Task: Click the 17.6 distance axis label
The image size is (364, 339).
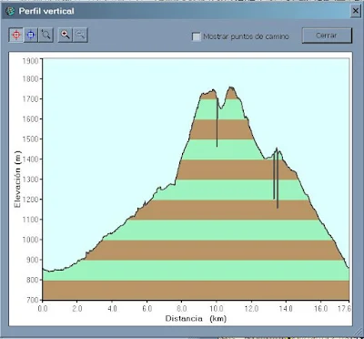Action: click(x=344, y=309)
